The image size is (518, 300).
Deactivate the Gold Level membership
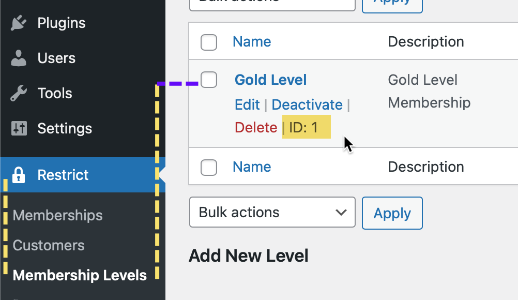[x=307, y=104]
